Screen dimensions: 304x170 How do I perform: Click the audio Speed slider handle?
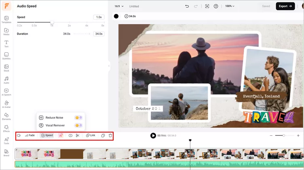pos(52,22)
